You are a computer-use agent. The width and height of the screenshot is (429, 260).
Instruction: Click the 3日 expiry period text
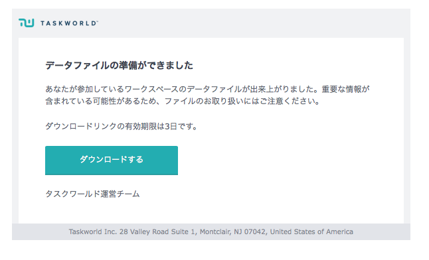coord(171,126)
